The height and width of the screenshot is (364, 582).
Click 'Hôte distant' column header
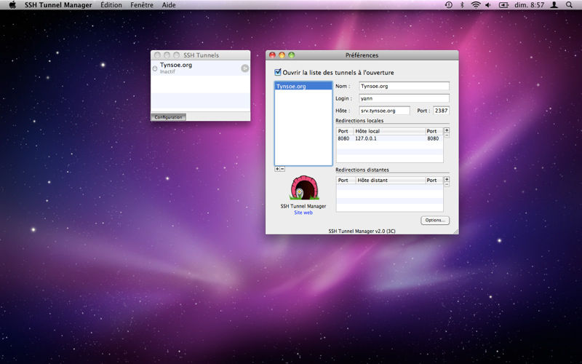[x=391, y=180]
